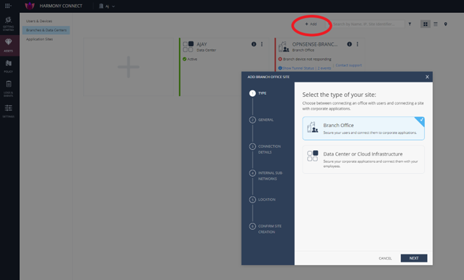
Task: Switch to map location view
Action: coord(446,24)
